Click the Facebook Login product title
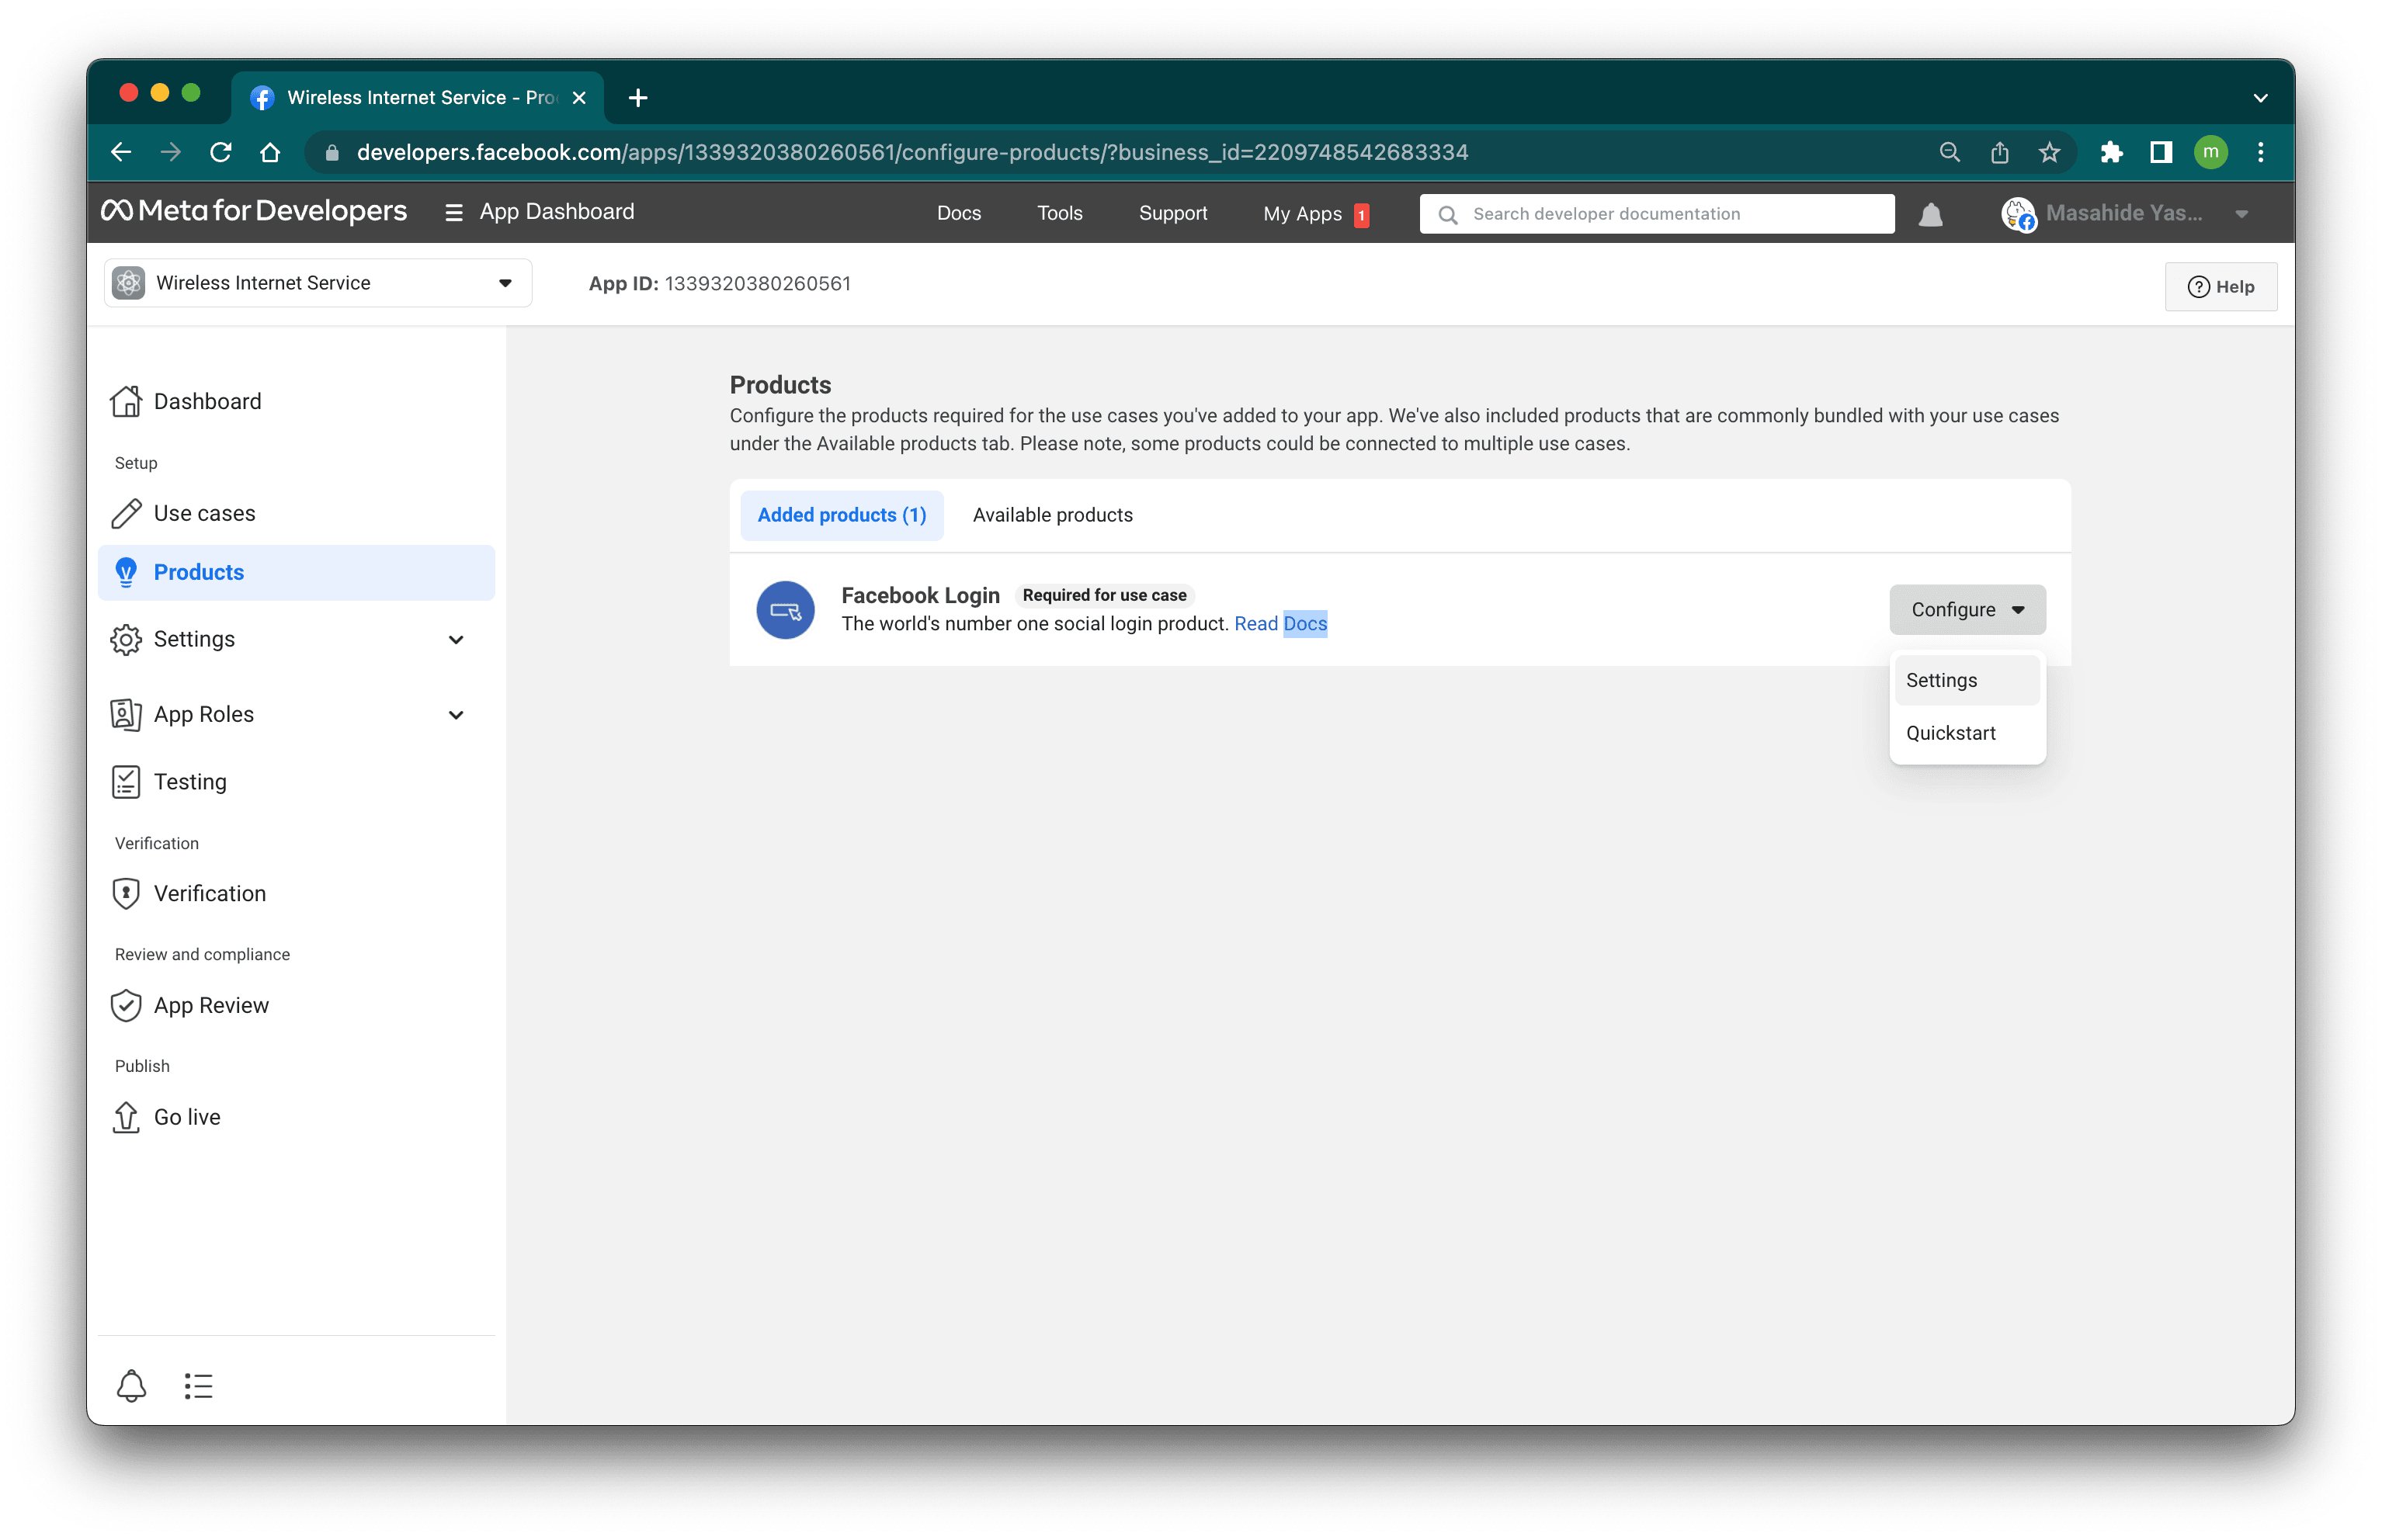This screenshot has width=2382, height=1540. click(920, 595)
